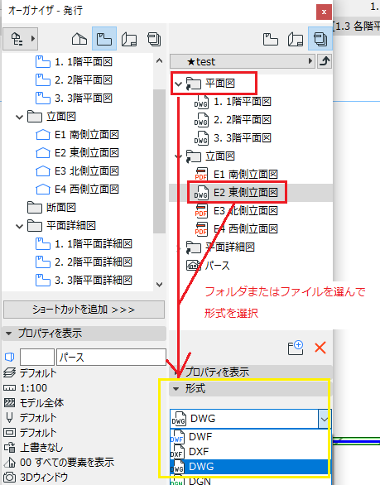Viewport: 380px width, 485px height.
Task: Click the Publisher Sets icon in right panel
Action: click(x=320, y=39)
